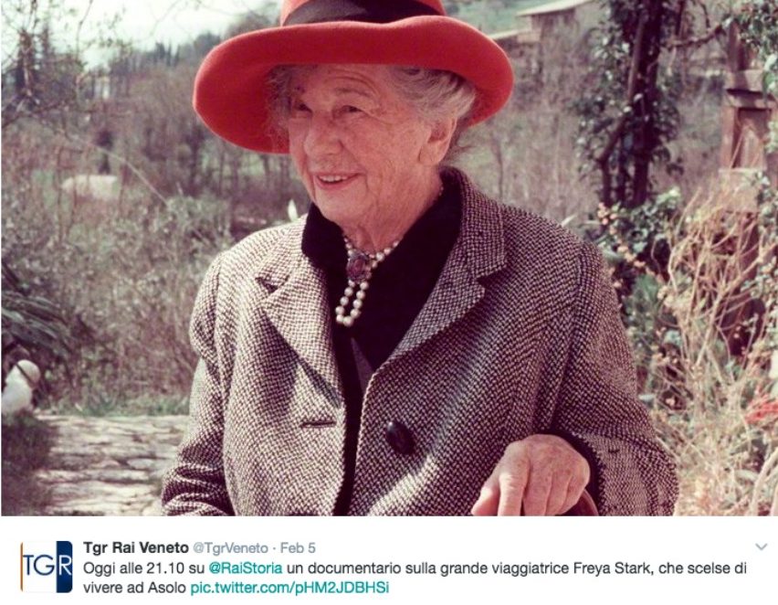778x605 pixels.
Task: Enlarge the tweet photo of the woman
Action: 389,258
